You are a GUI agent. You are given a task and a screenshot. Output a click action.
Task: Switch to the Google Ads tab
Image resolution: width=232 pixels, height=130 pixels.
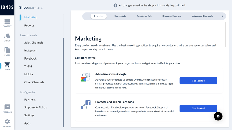[120, 16]
